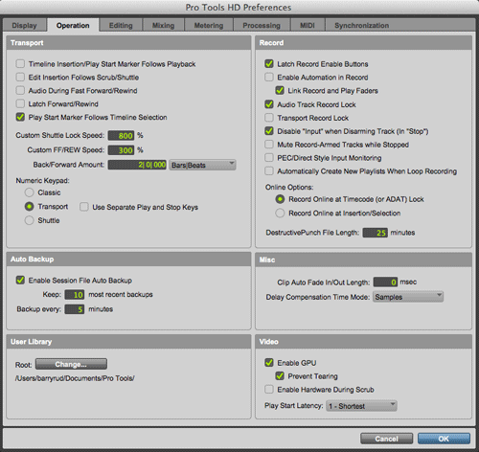Click the Backup every minutes field
Image resolution: width=479 pixels, height=452 pixels.
(x=75, y=309)
